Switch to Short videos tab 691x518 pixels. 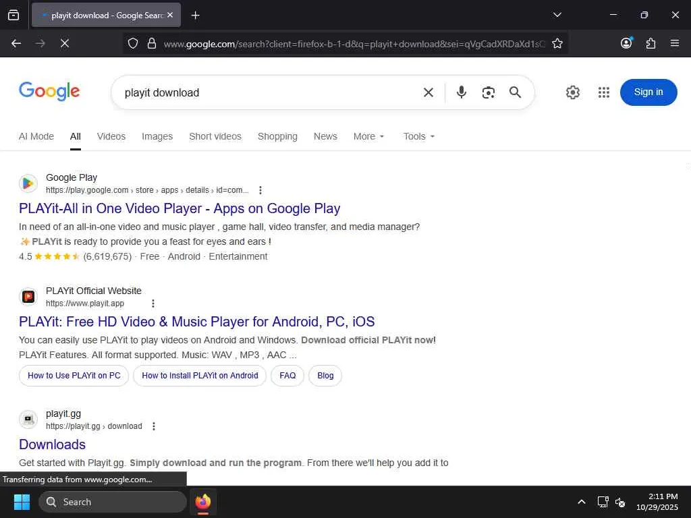215,136
